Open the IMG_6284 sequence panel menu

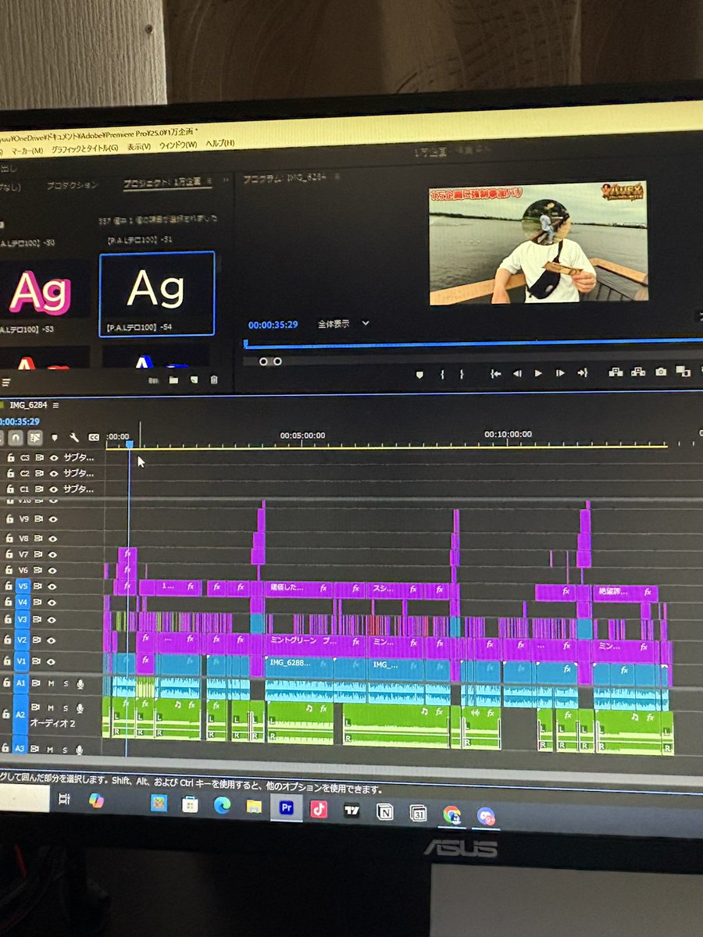(x=55, y=404)
